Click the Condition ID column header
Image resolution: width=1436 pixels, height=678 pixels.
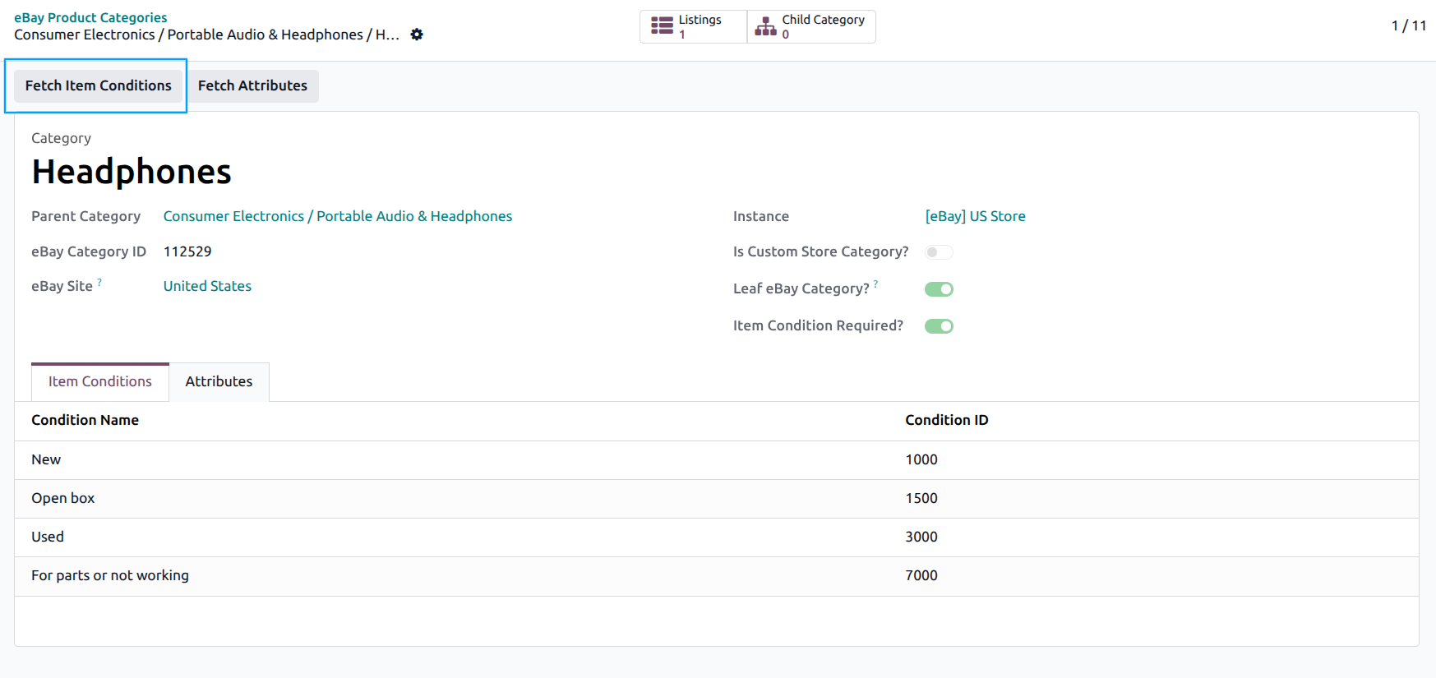[947, 420]
